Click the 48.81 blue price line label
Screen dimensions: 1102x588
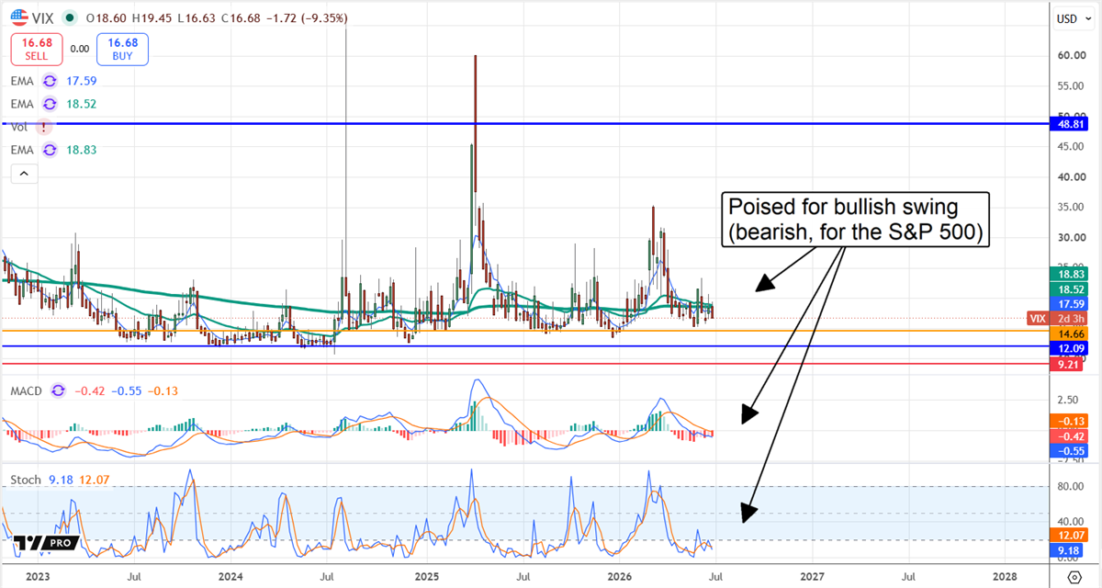(x=1068, y=123)
